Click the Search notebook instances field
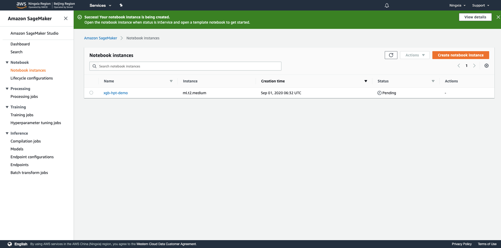 pos(185,66)
